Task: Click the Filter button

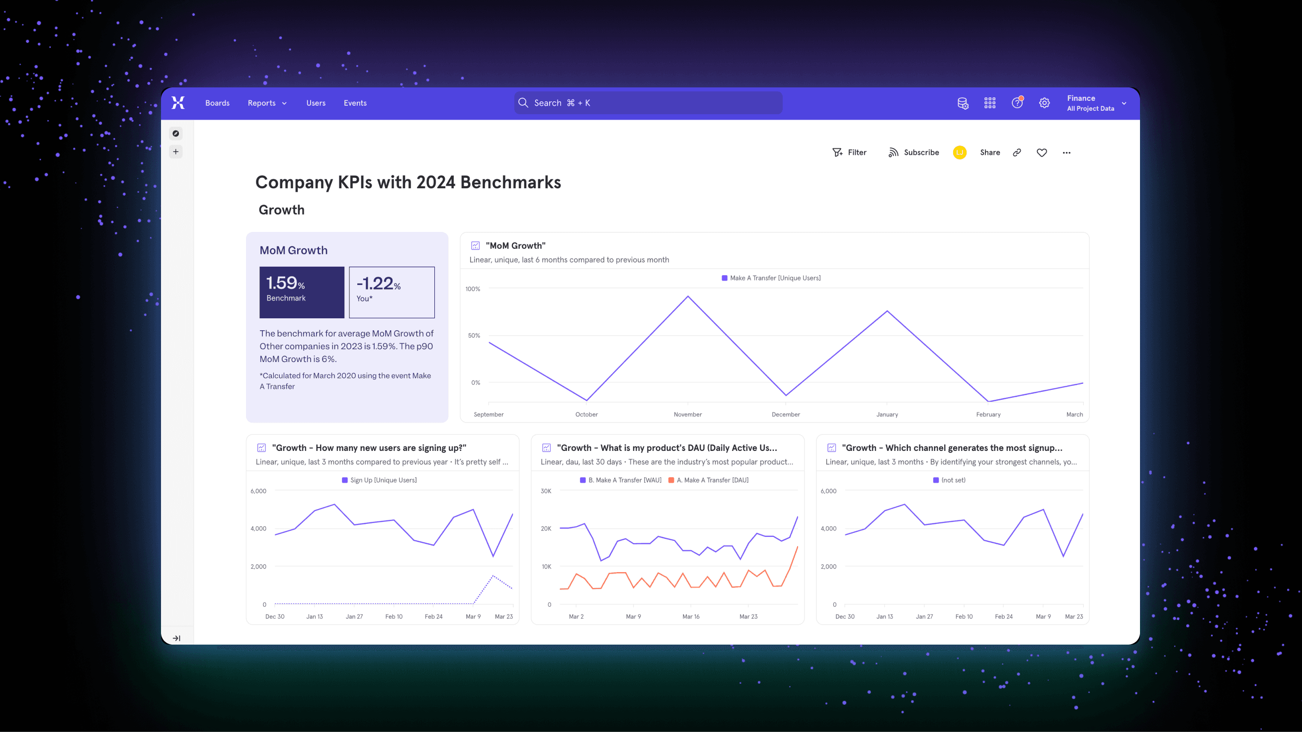Action: point(849,152)
